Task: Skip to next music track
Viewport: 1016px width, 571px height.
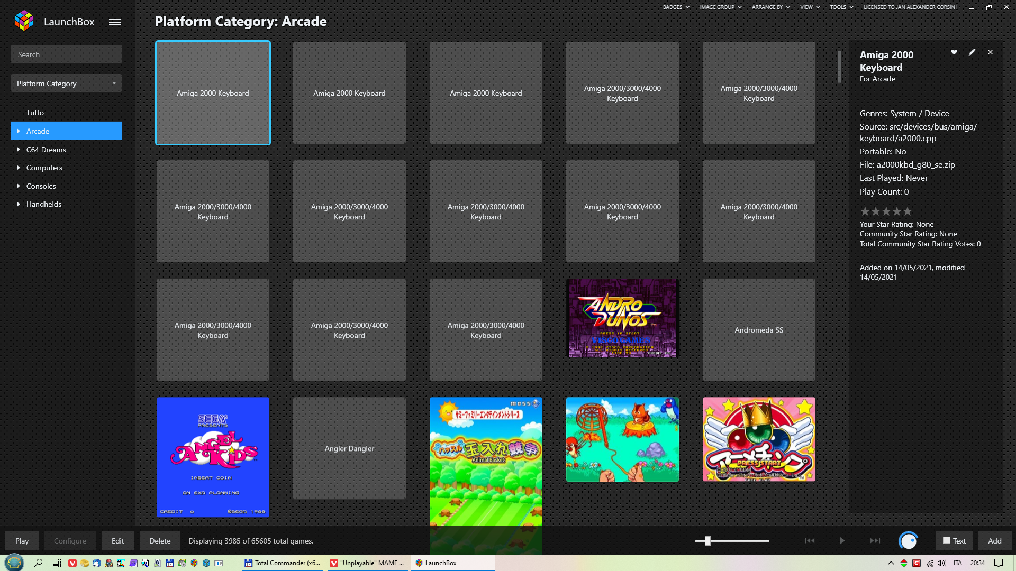Action: coord(875,540)
